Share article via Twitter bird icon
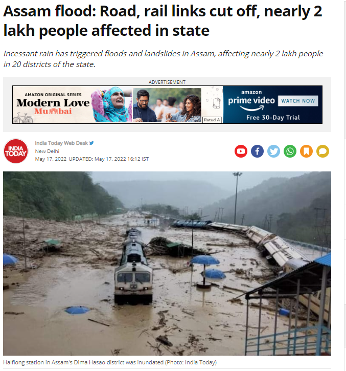 point(273,151)
